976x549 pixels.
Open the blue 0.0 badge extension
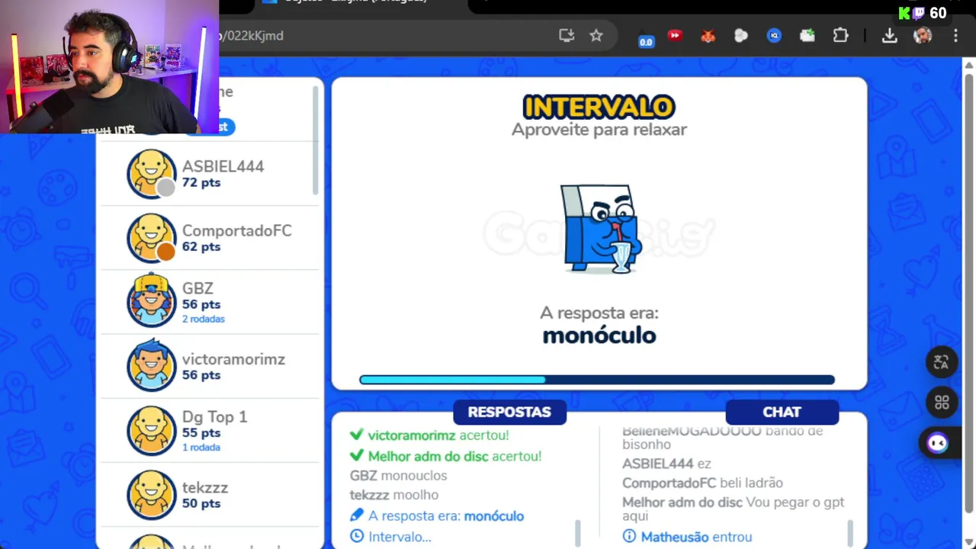646,37
